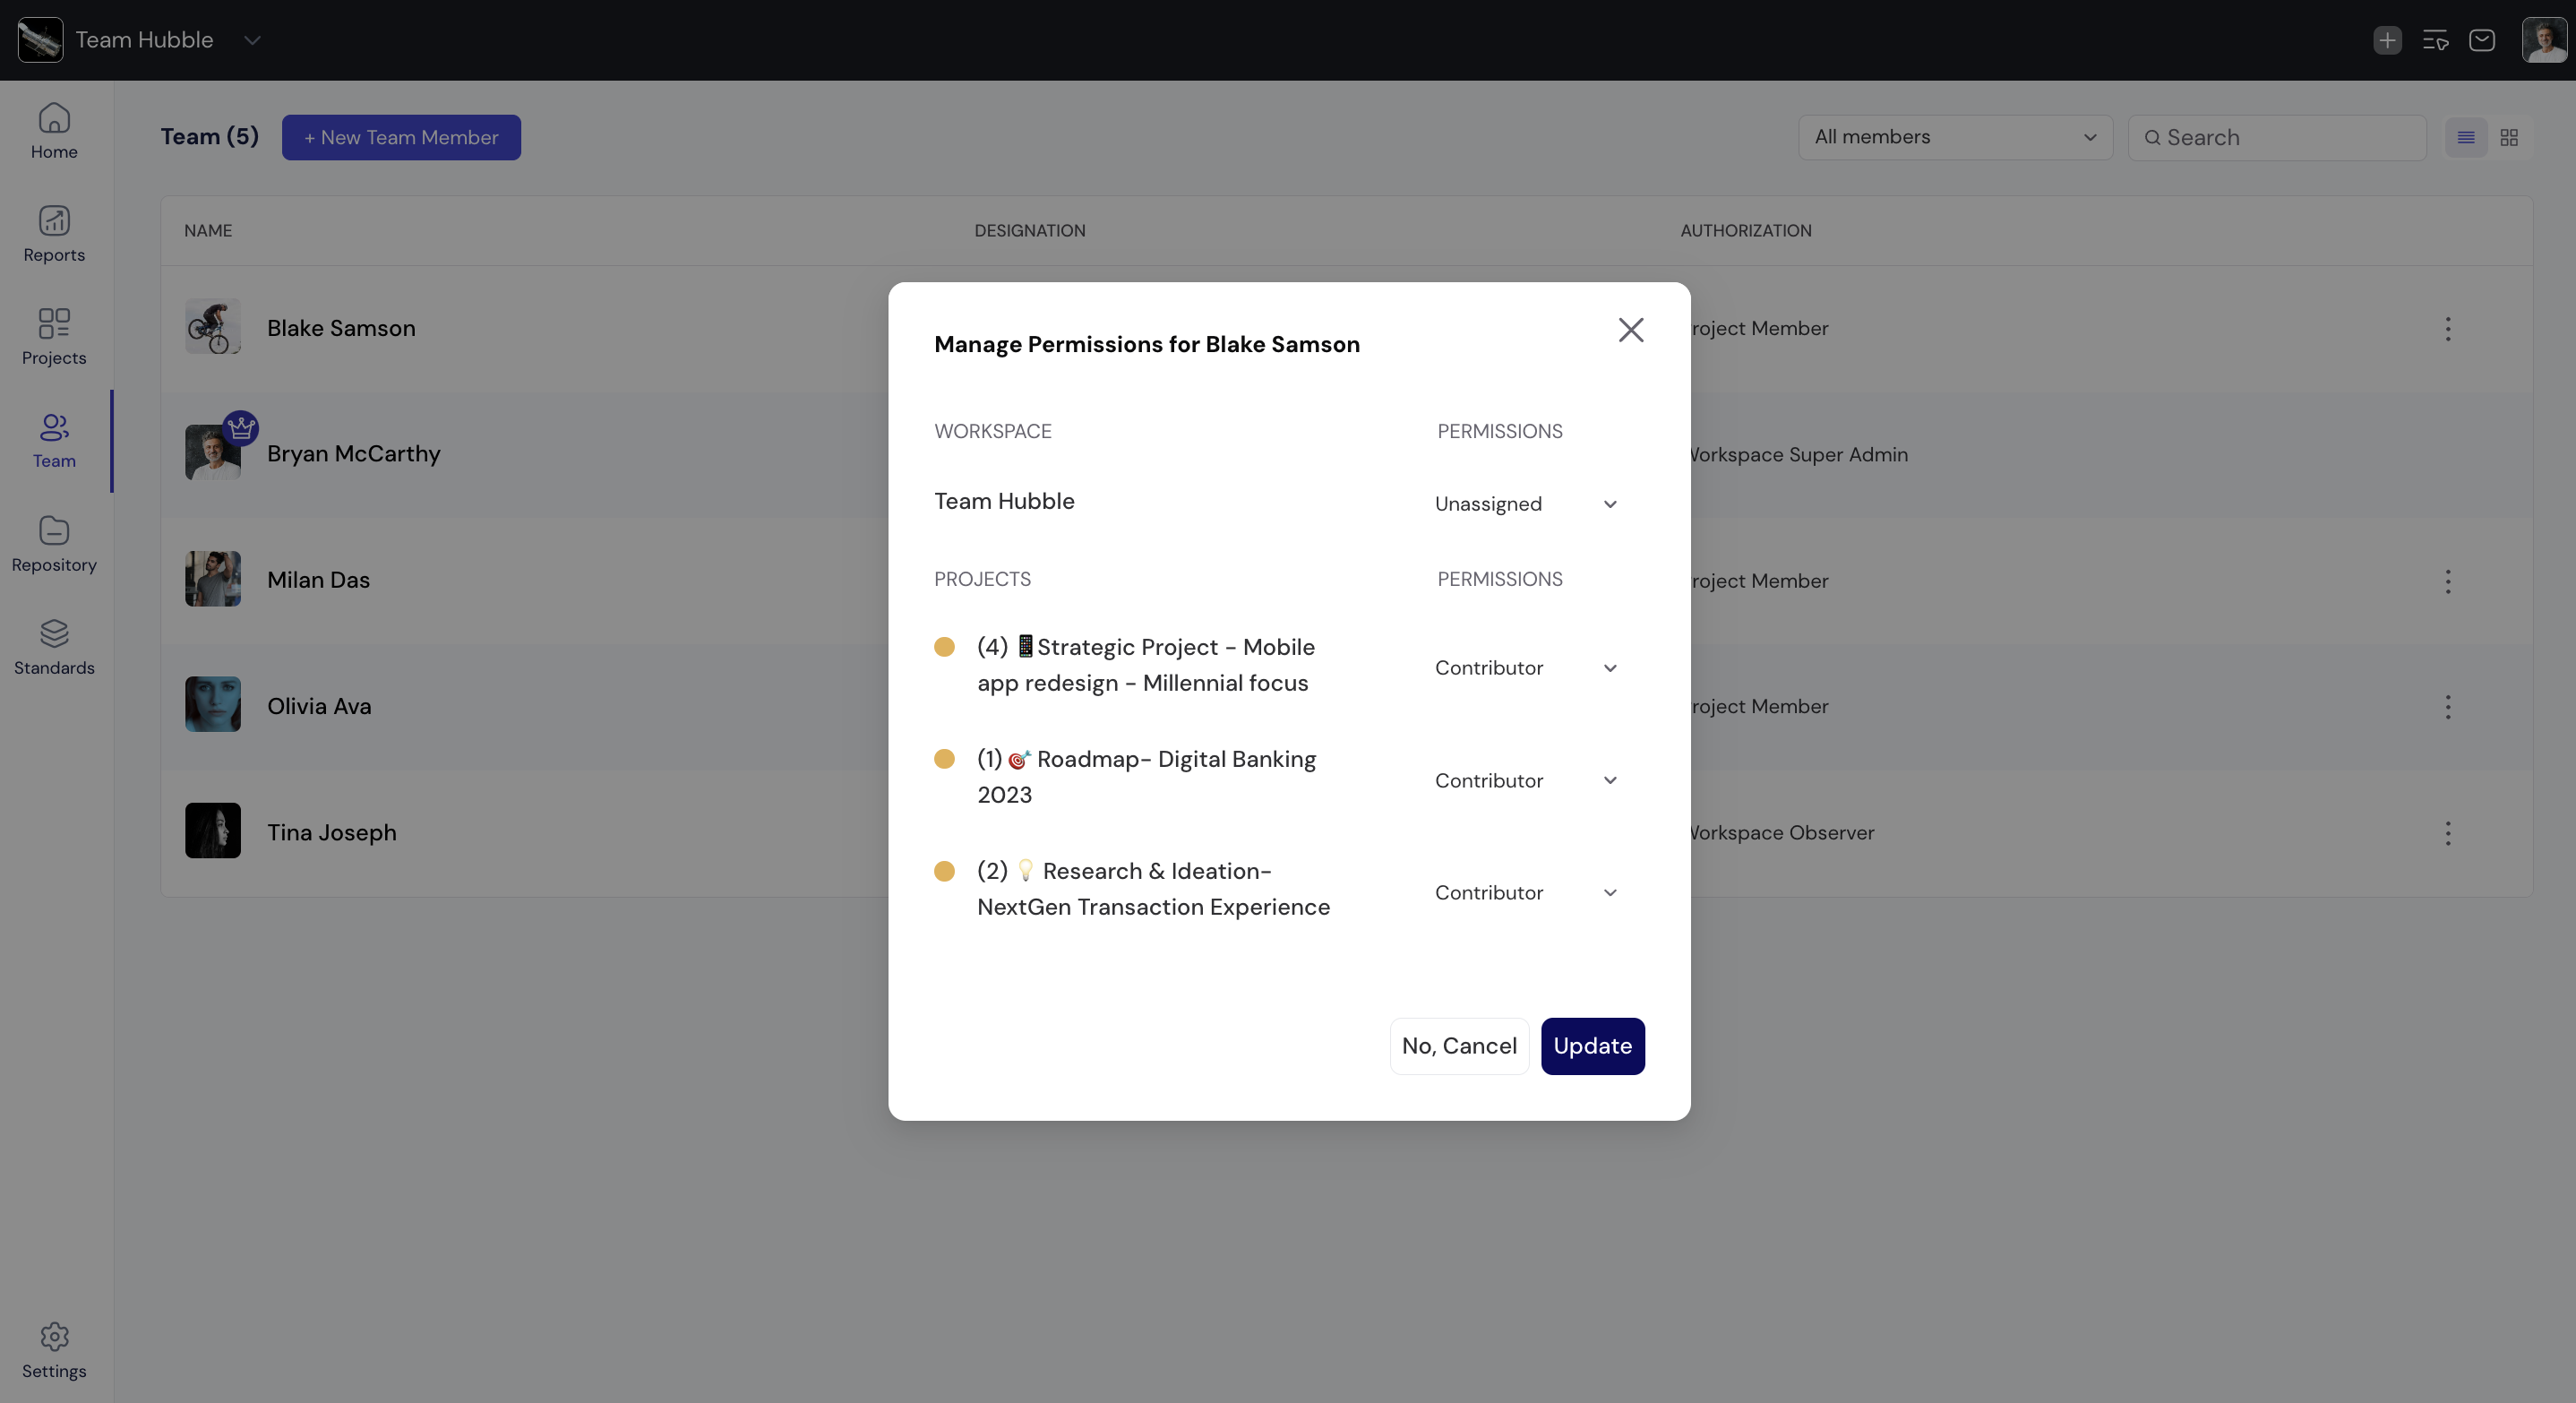Click the Update button
Screen dimensions: 2576x1403
coord(1592,1046)
